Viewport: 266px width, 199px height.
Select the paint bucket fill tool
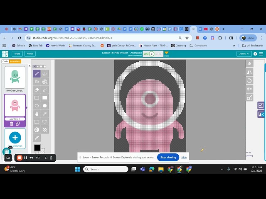(37, 82)
